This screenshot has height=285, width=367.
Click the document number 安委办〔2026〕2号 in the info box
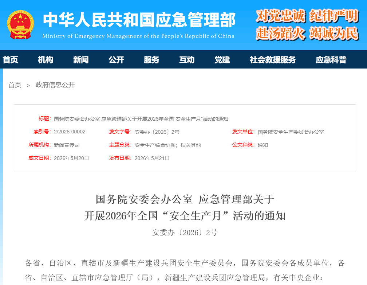tap(157, 132)
